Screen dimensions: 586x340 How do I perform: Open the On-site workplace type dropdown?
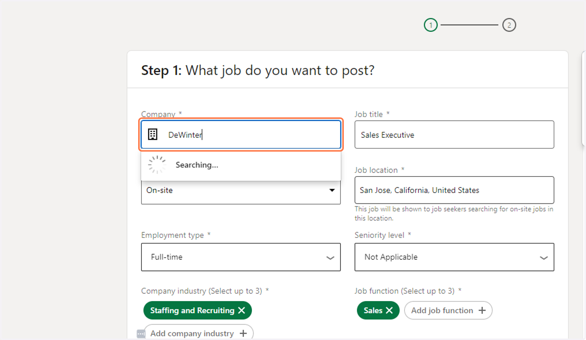click(x=241, y=190)
